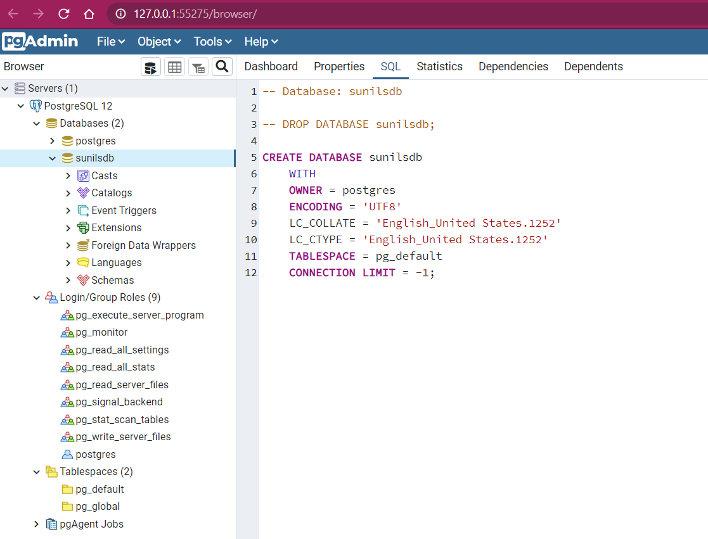Collapse the Login/Group Roles node

click(x=37, y=298)
